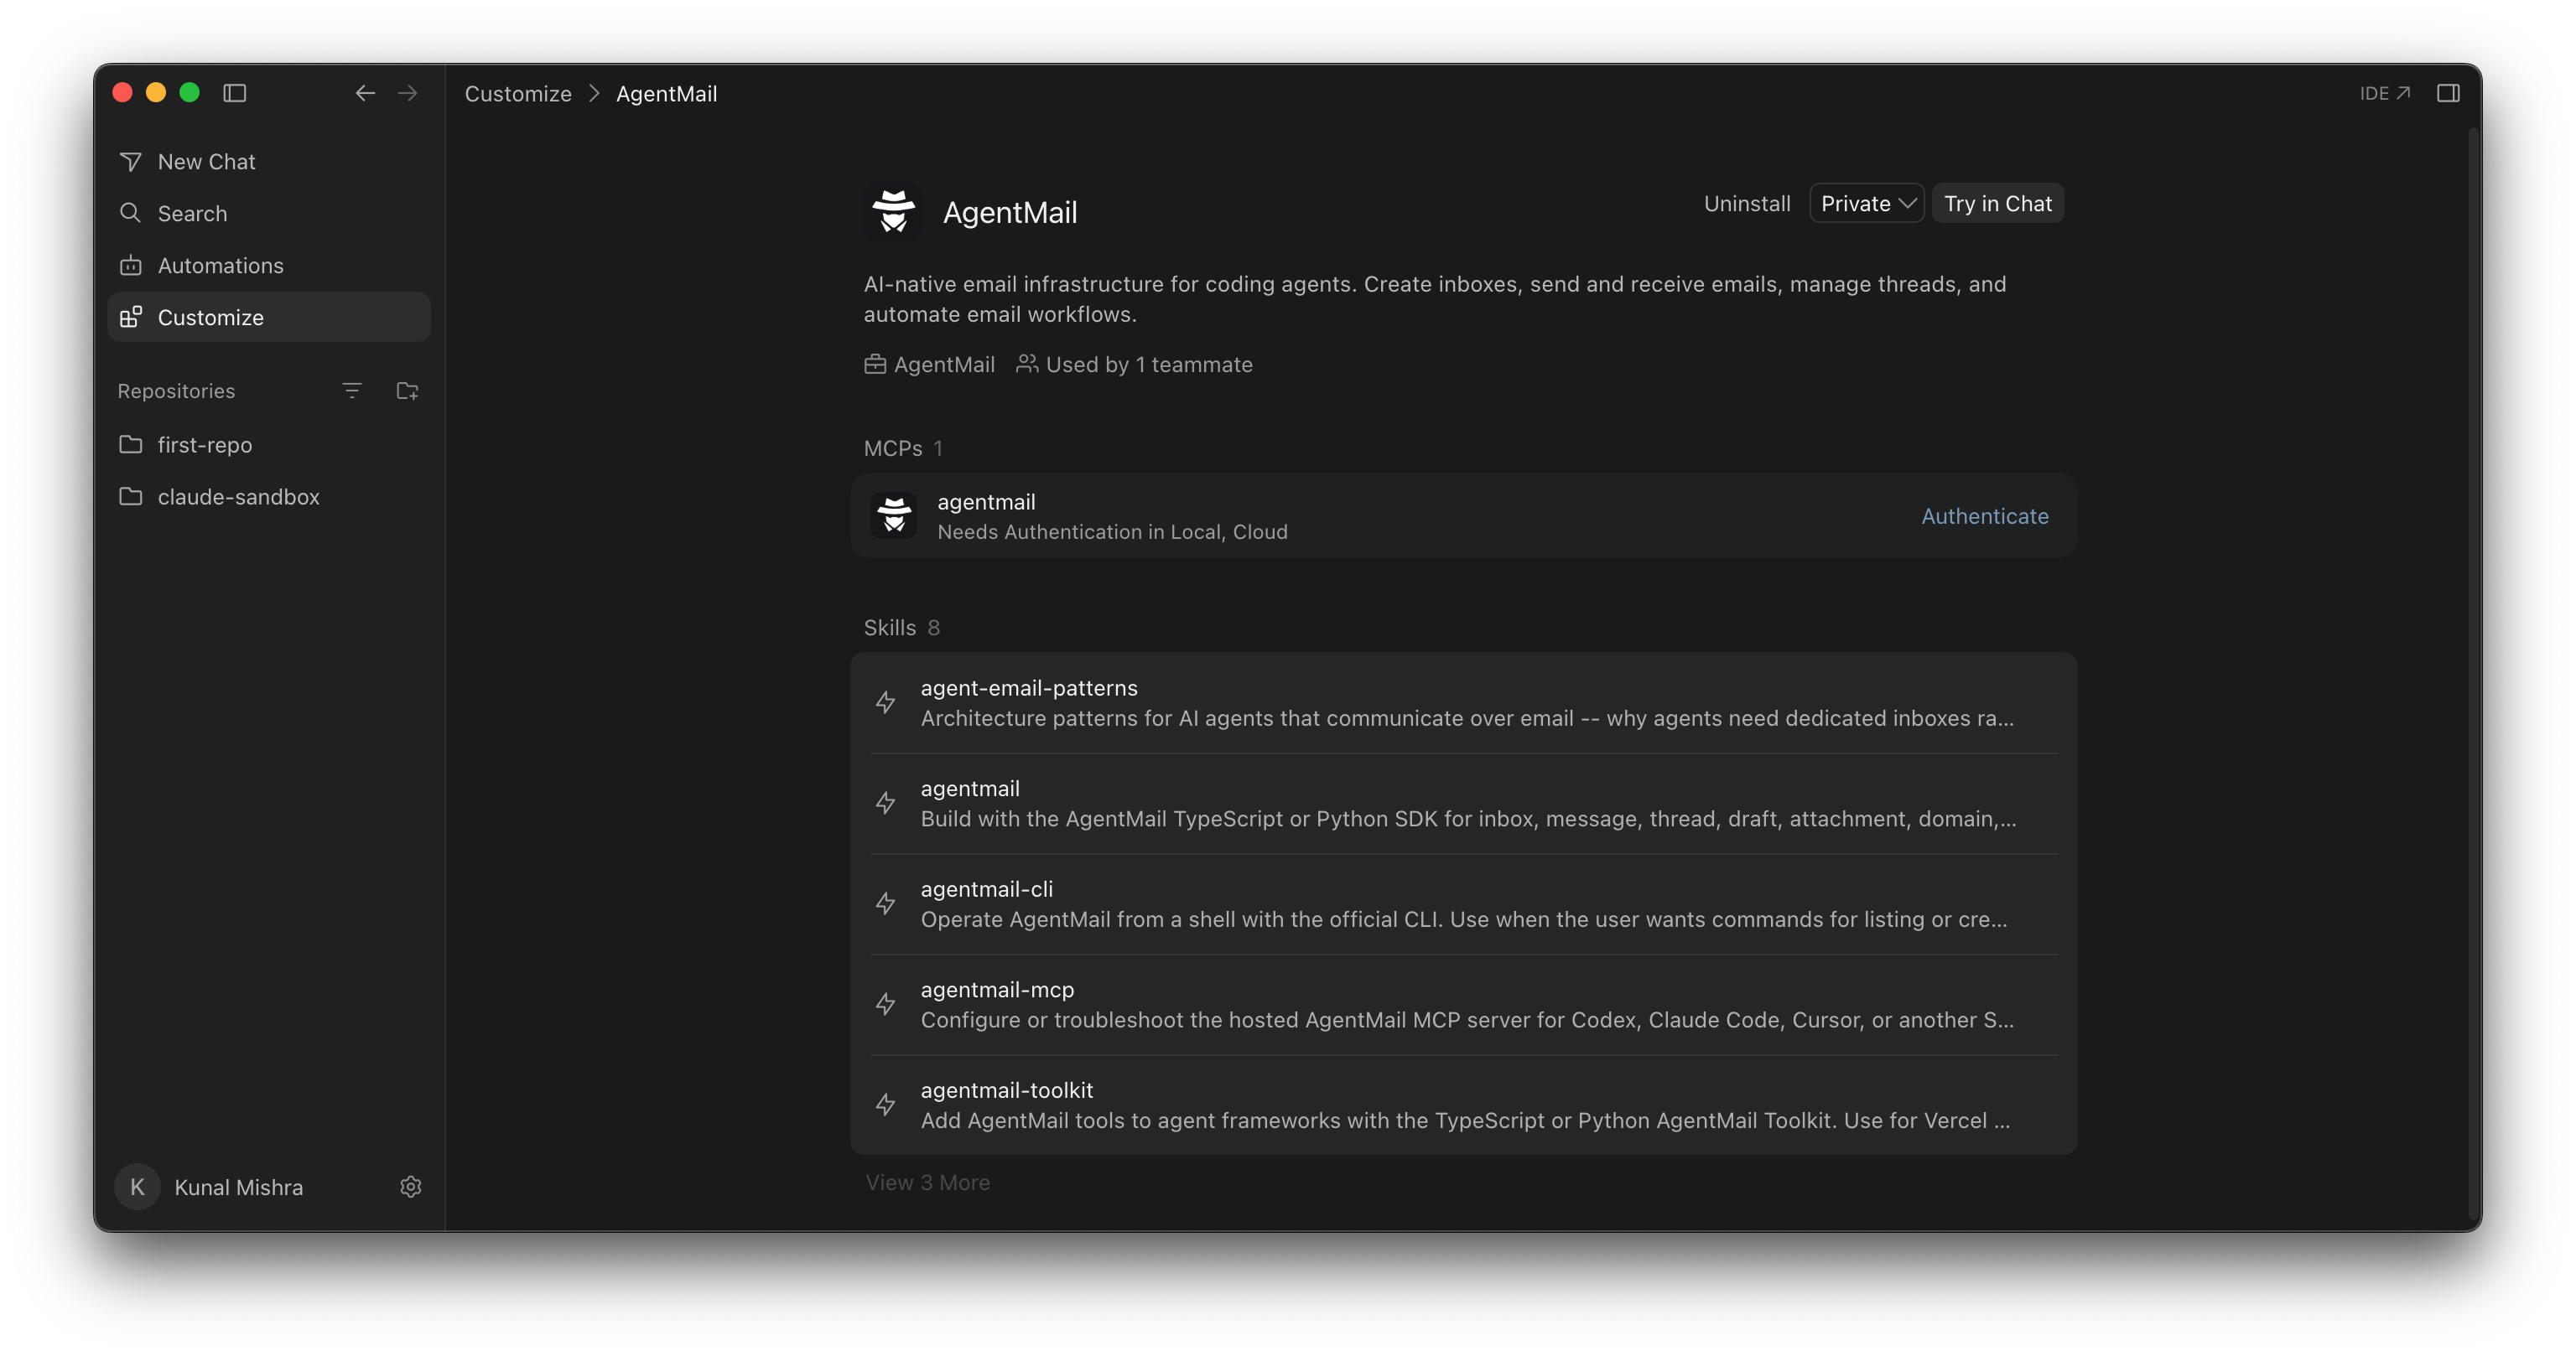Screen dimensions: 2576x1356
Task: Open the claude-sandbox repository
Action: click(x=269, y=497)
